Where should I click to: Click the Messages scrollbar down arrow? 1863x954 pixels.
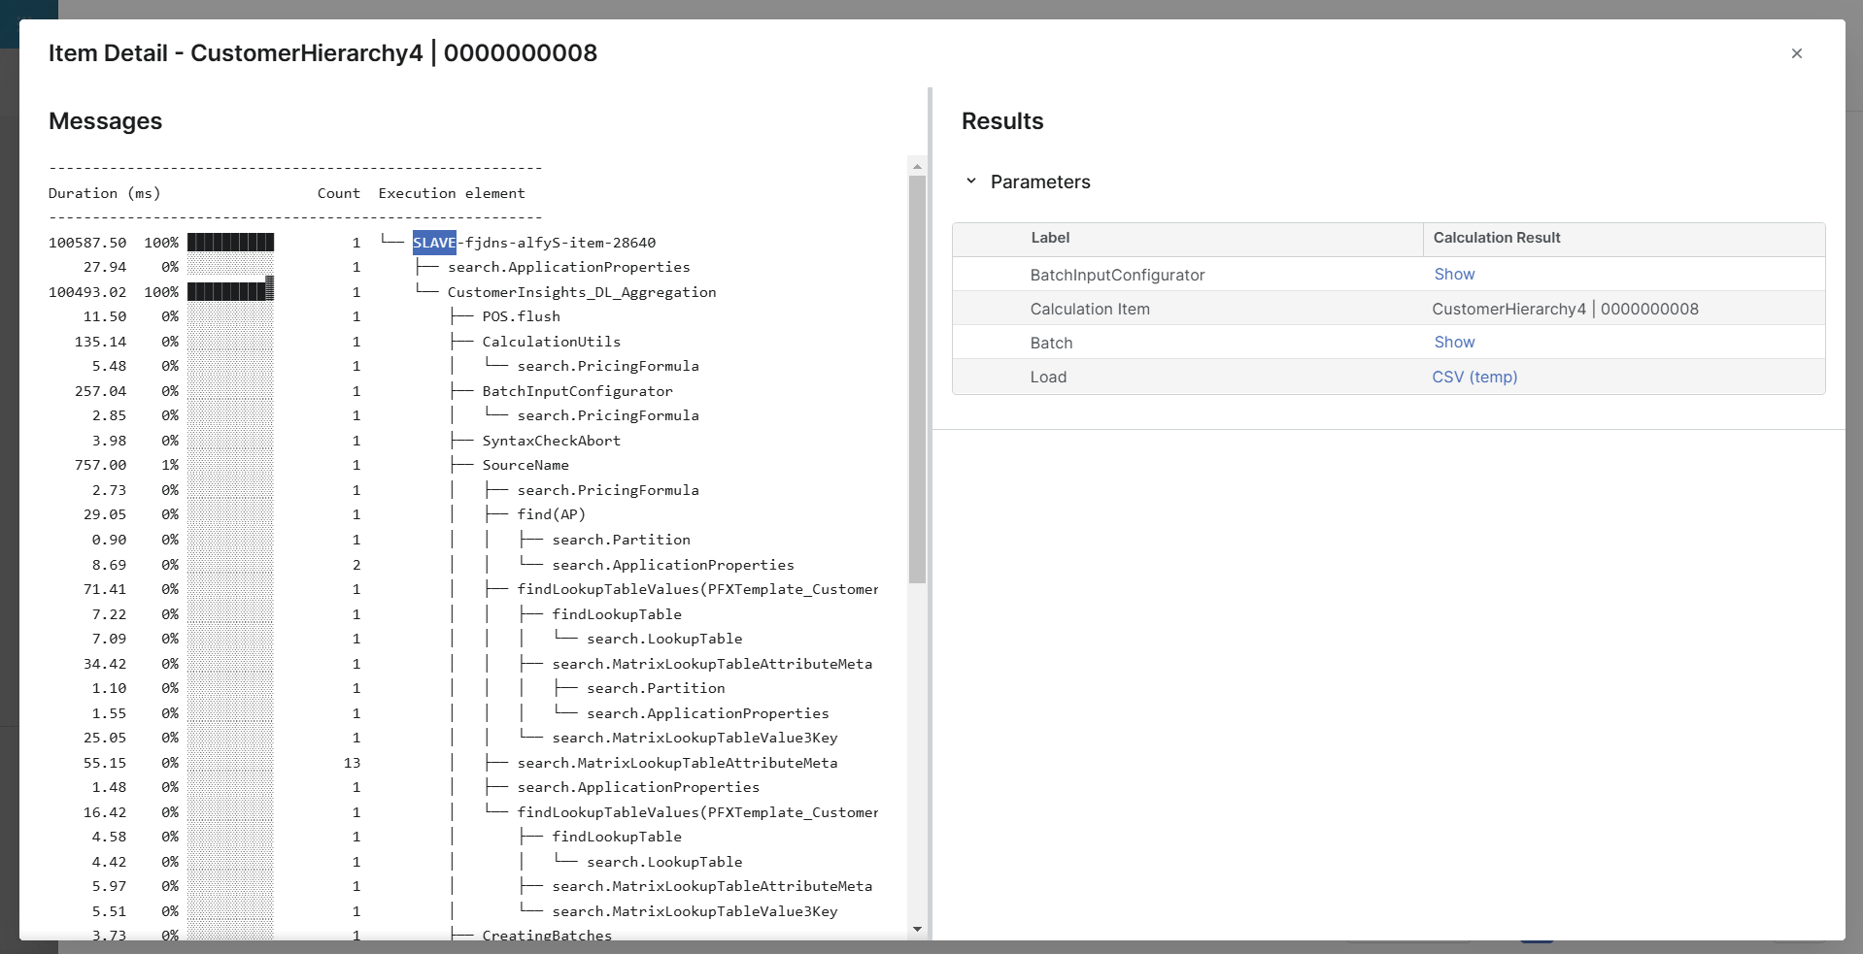pos(917,929)
